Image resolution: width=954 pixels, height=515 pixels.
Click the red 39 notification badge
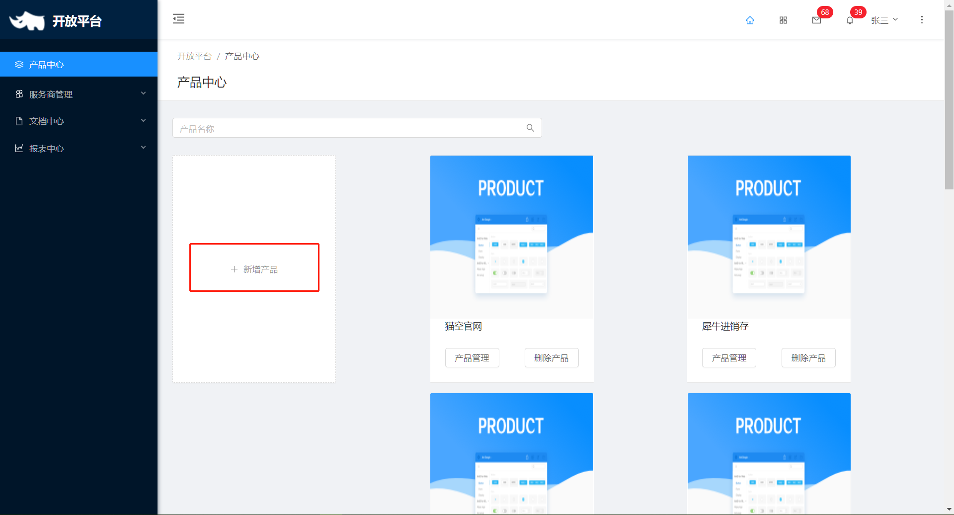click(858, 12)
